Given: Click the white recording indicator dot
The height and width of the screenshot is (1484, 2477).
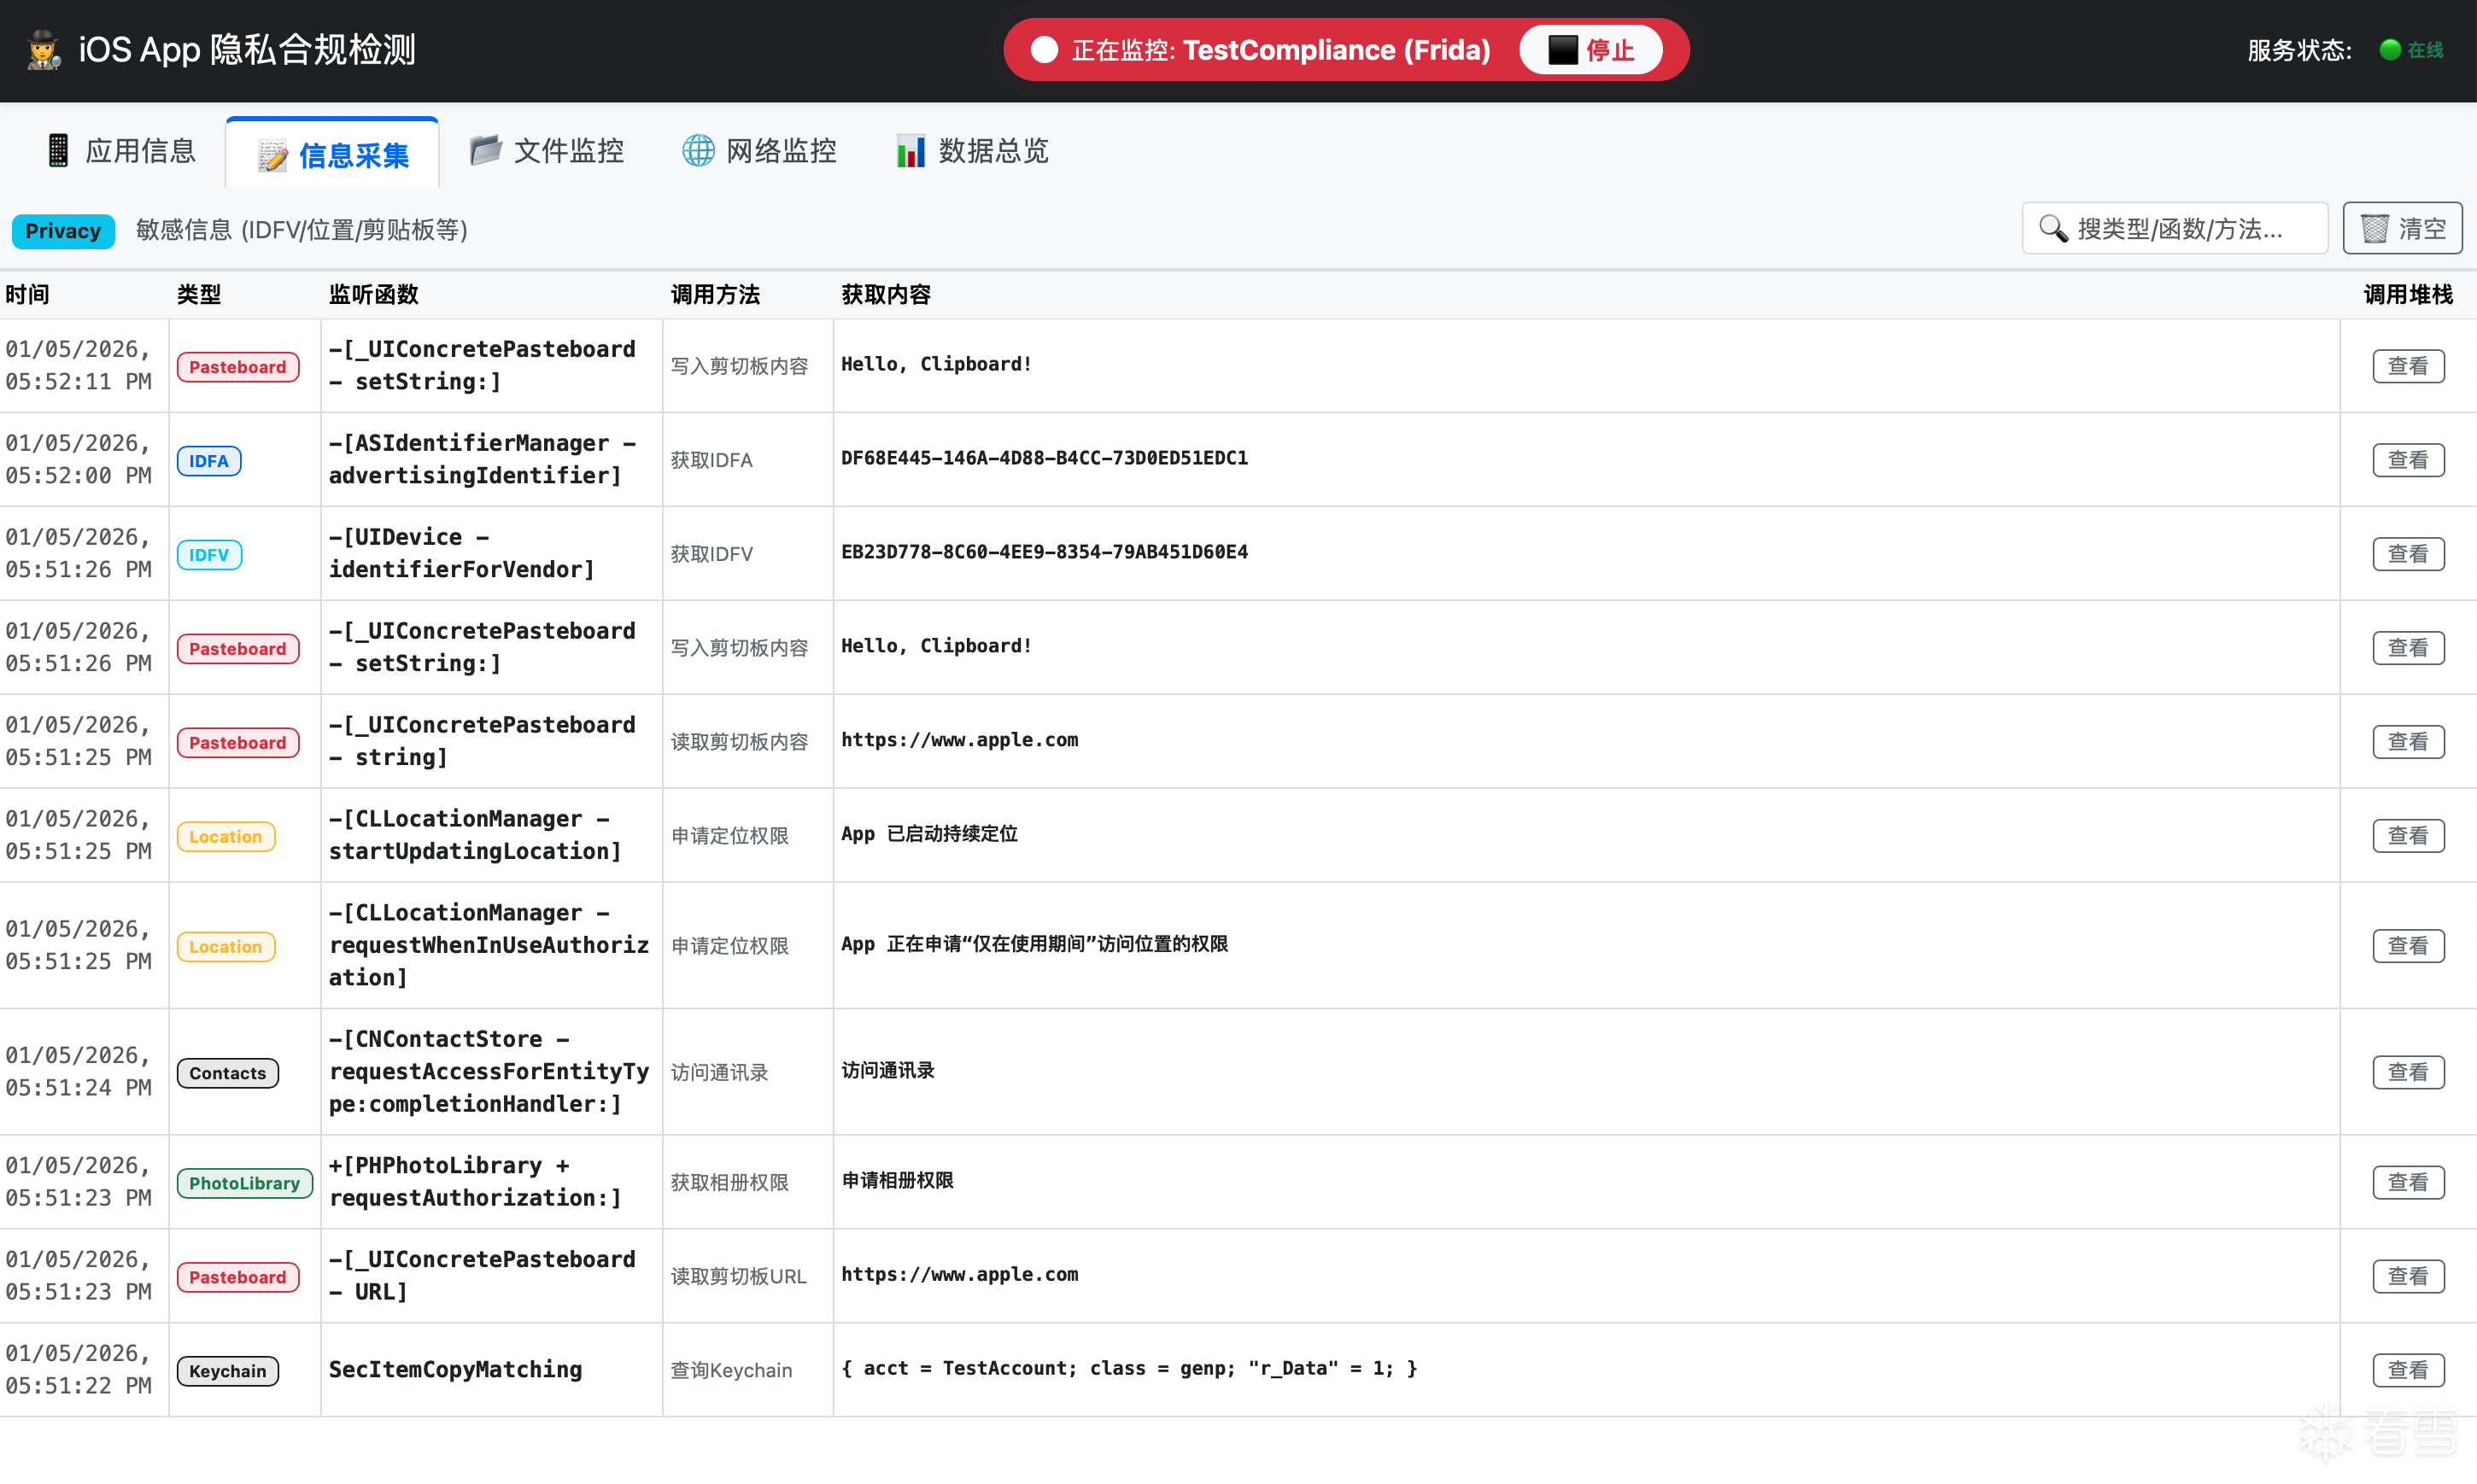Looking at the screenshot, I should click(1044, 50).
